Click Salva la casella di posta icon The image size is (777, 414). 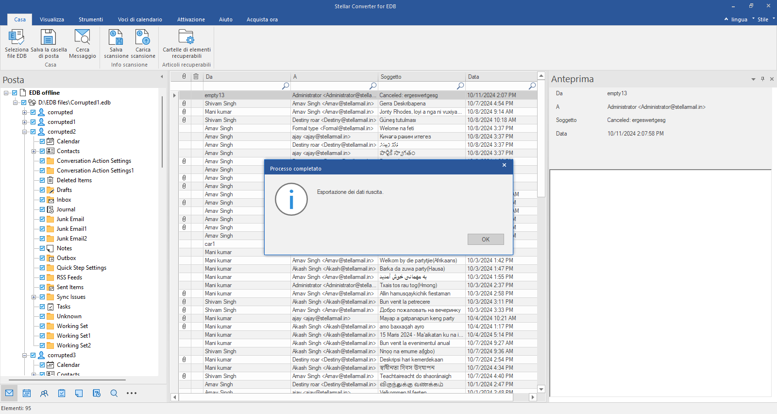tap(49, 37)
